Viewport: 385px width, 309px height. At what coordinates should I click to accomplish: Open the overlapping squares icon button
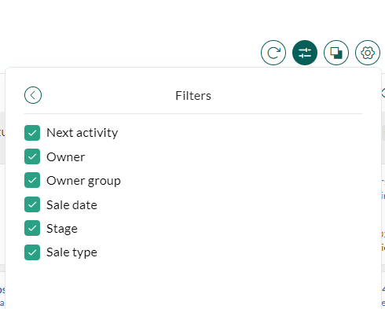click(336, 53)
